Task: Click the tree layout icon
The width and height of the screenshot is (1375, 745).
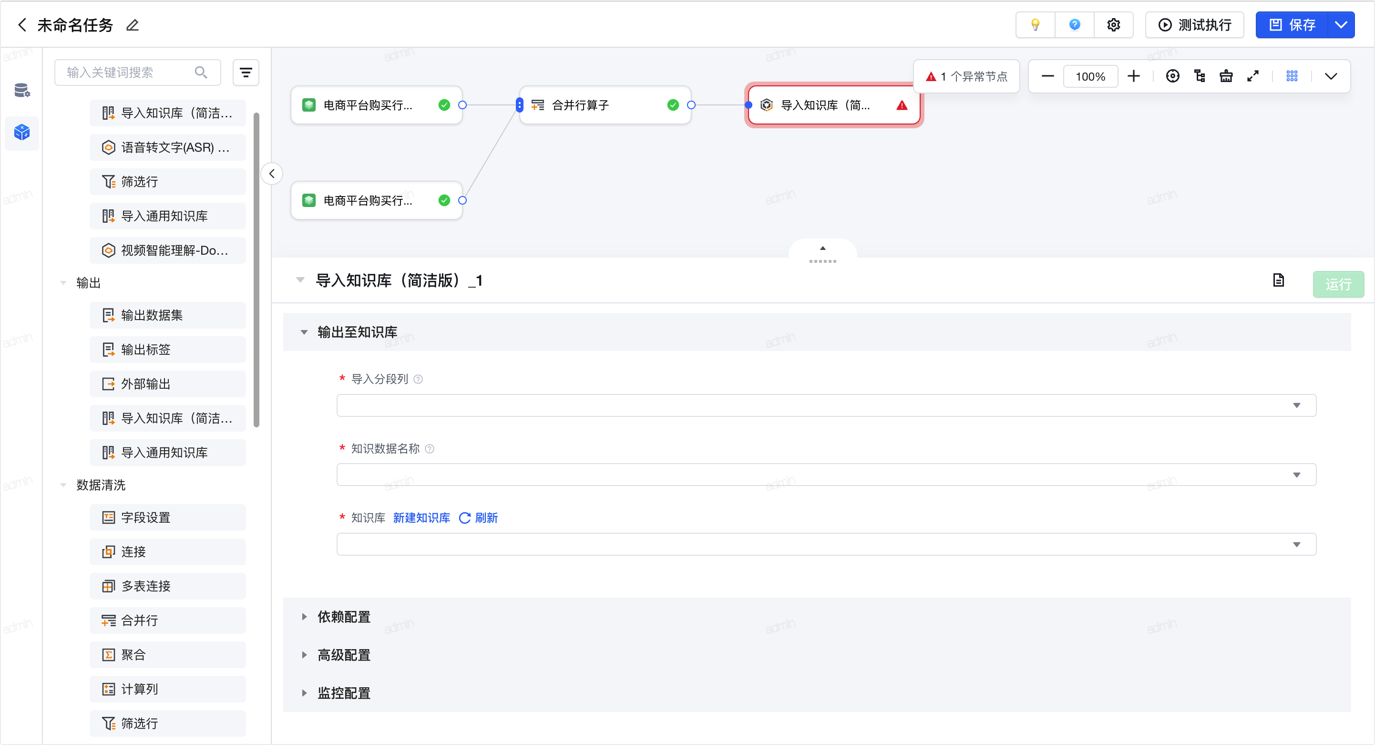Action: pos(1200,76)
